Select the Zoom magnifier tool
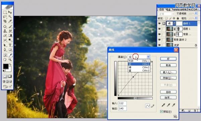The width and height of the screenshot is (201, 121). (x=10, y=59)
